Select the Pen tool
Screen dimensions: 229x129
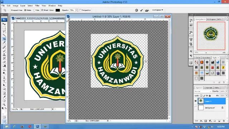point(4,78)
